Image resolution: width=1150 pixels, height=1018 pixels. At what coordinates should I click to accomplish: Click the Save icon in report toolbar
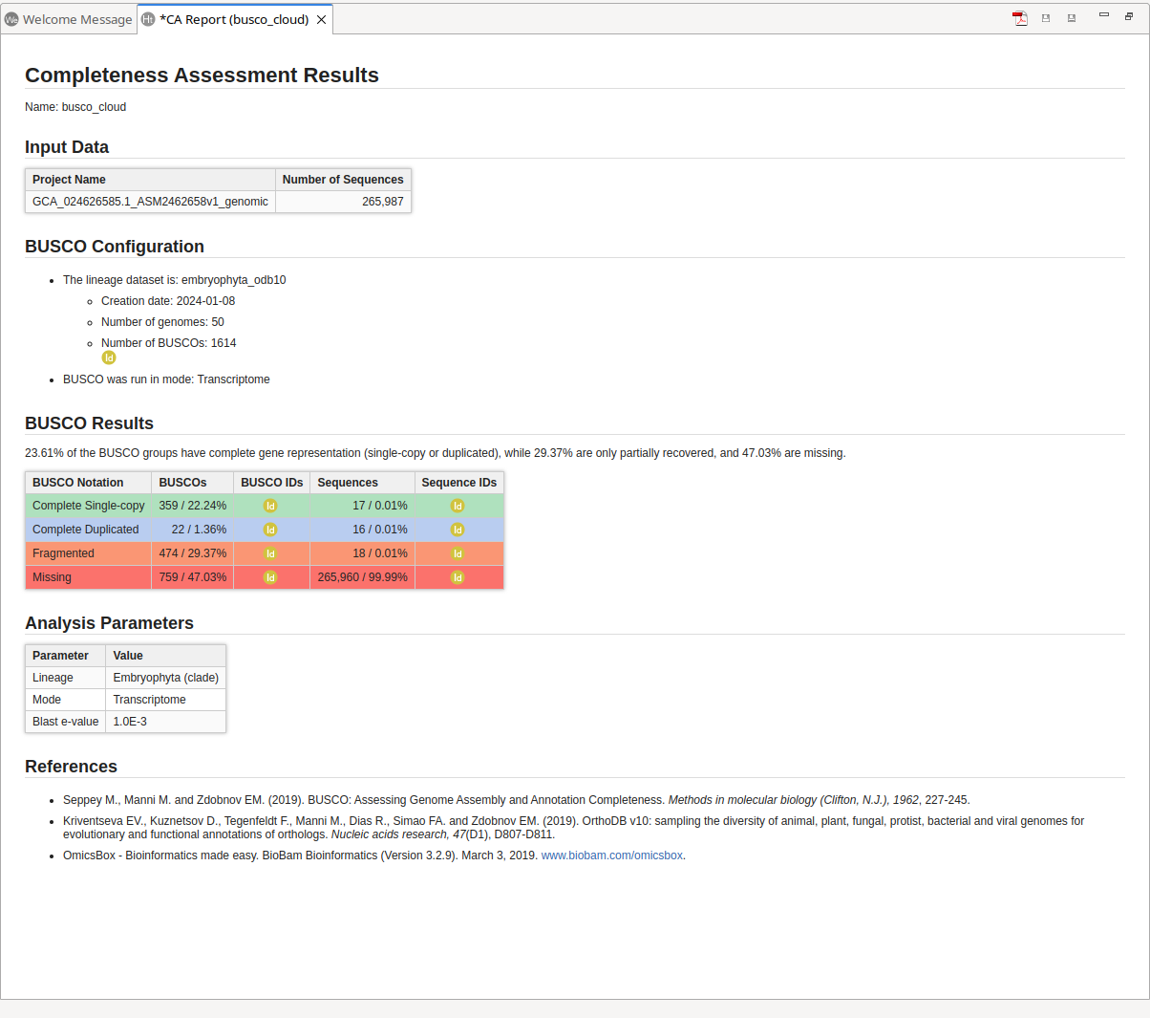[1046, 18]
